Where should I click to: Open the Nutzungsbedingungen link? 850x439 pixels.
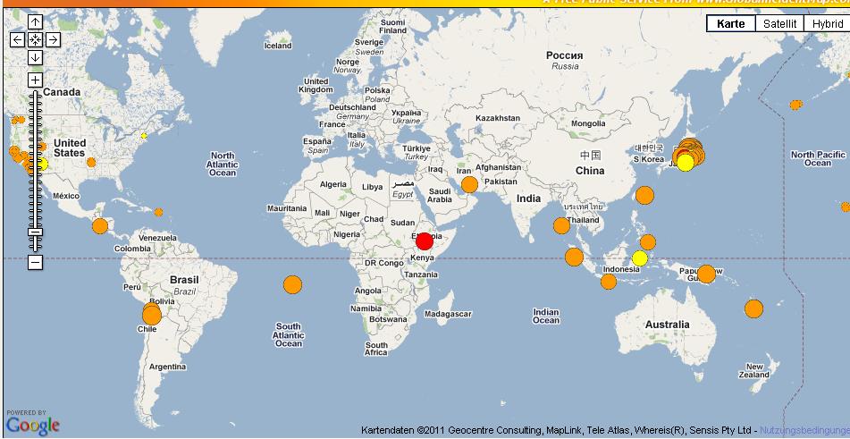tap(804, 430)
